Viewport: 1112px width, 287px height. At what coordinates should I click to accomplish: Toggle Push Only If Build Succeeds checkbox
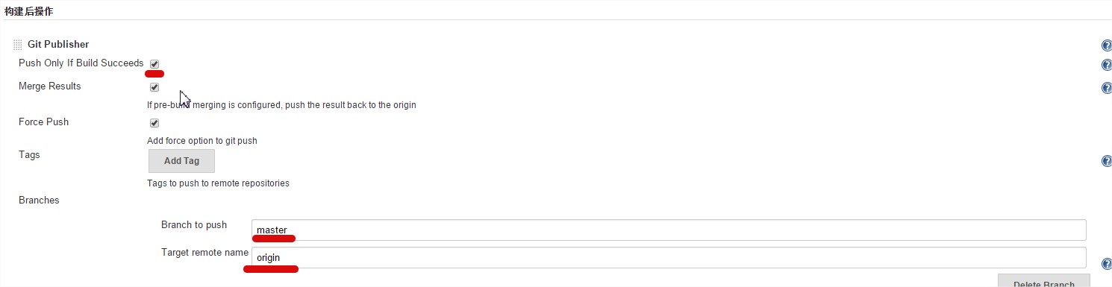point(154,64)
